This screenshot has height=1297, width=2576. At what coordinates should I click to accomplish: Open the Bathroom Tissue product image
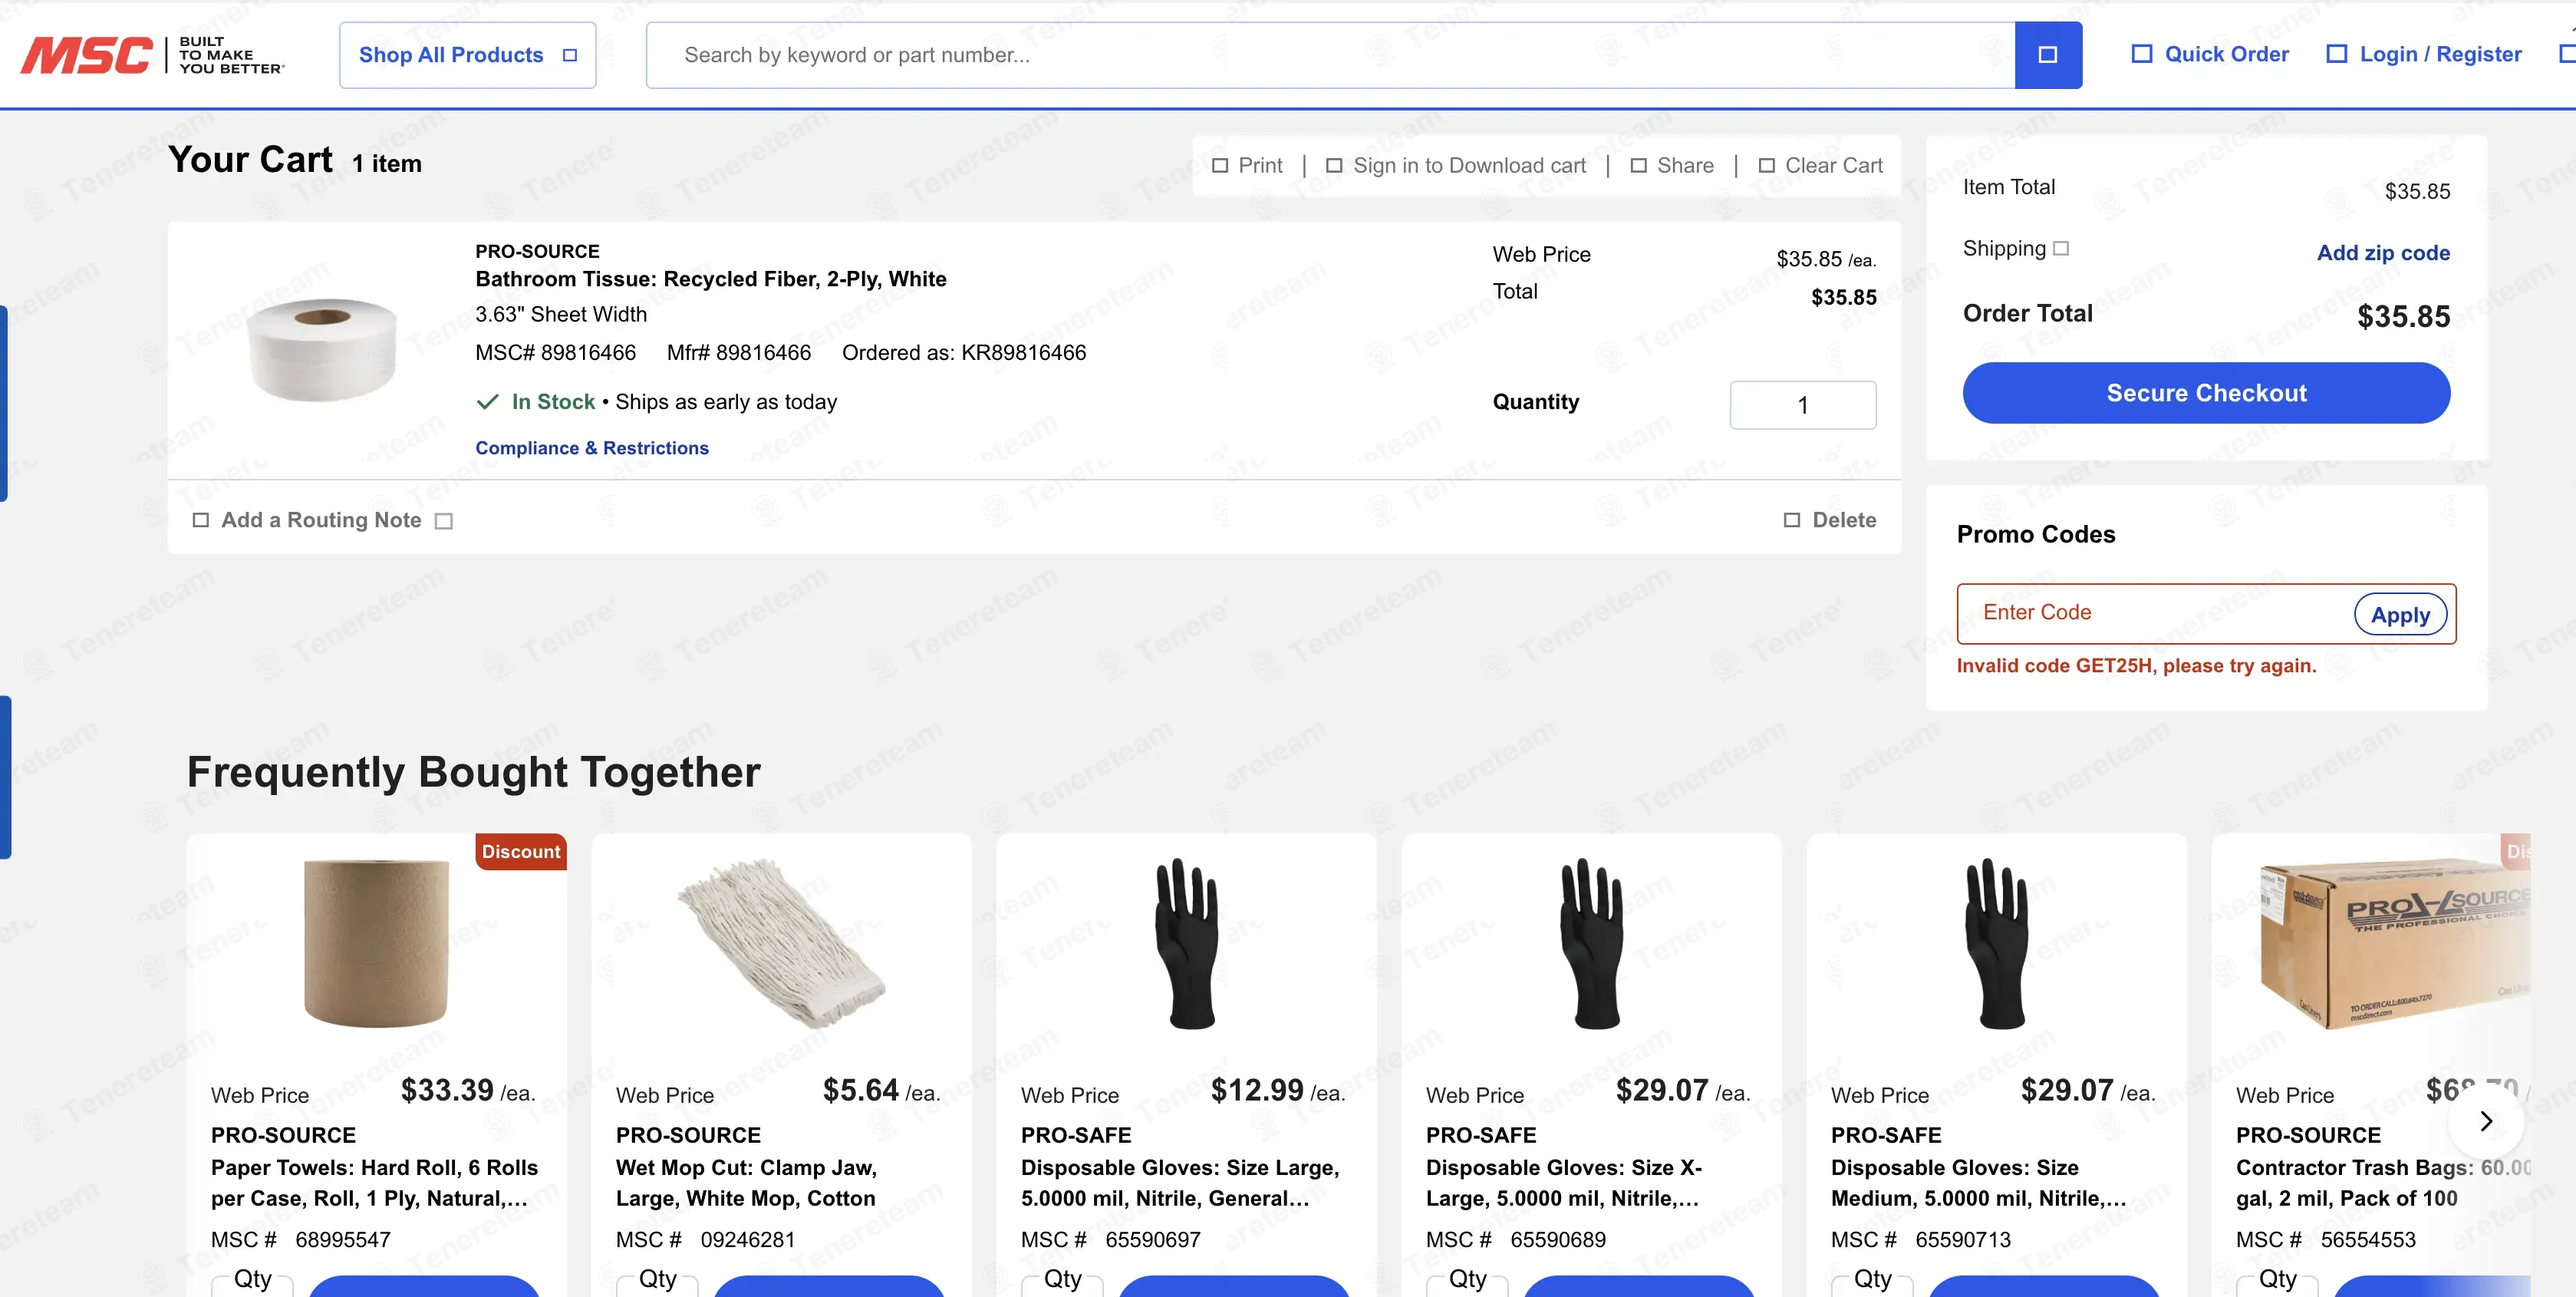(322, 349)
